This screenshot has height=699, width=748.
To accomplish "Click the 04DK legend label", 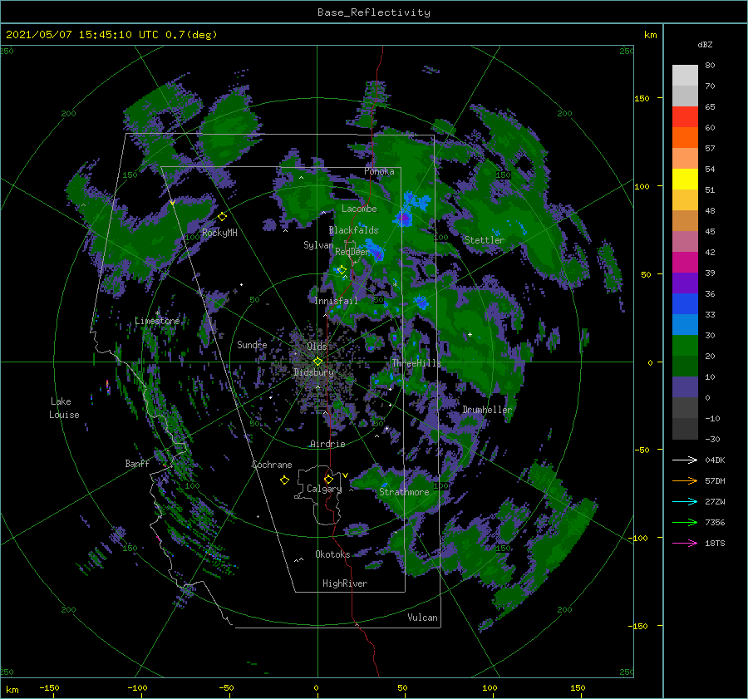I will 715,460.
